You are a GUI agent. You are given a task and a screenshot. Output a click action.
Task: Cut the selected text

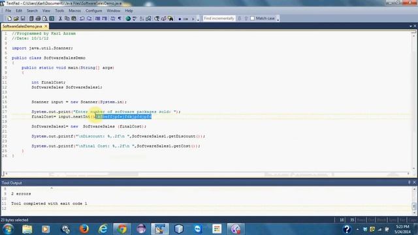coord(60,18)
